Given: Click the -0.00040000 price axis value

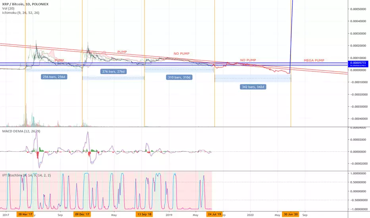Looking at the screenshot, I should [x=358, y=119].
